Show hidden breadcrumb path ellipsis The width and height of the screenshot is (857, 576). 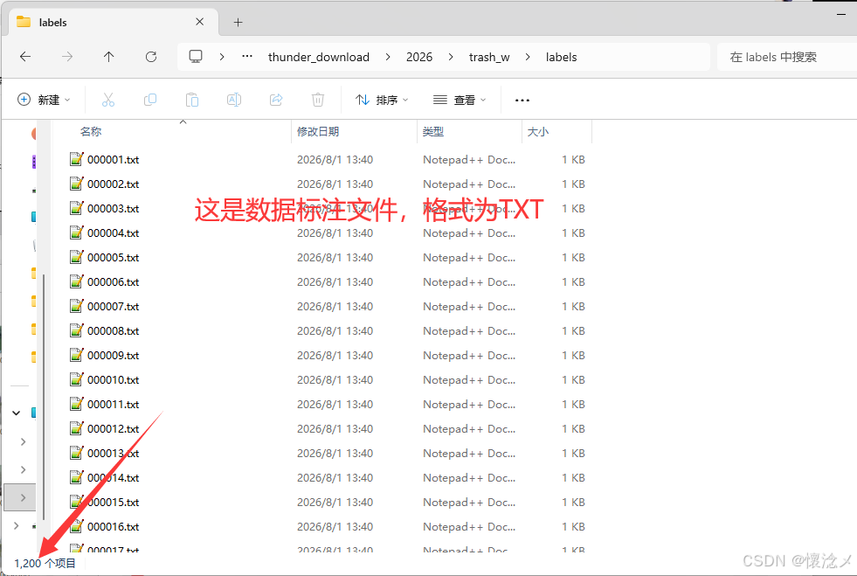(x=247, y=56)
